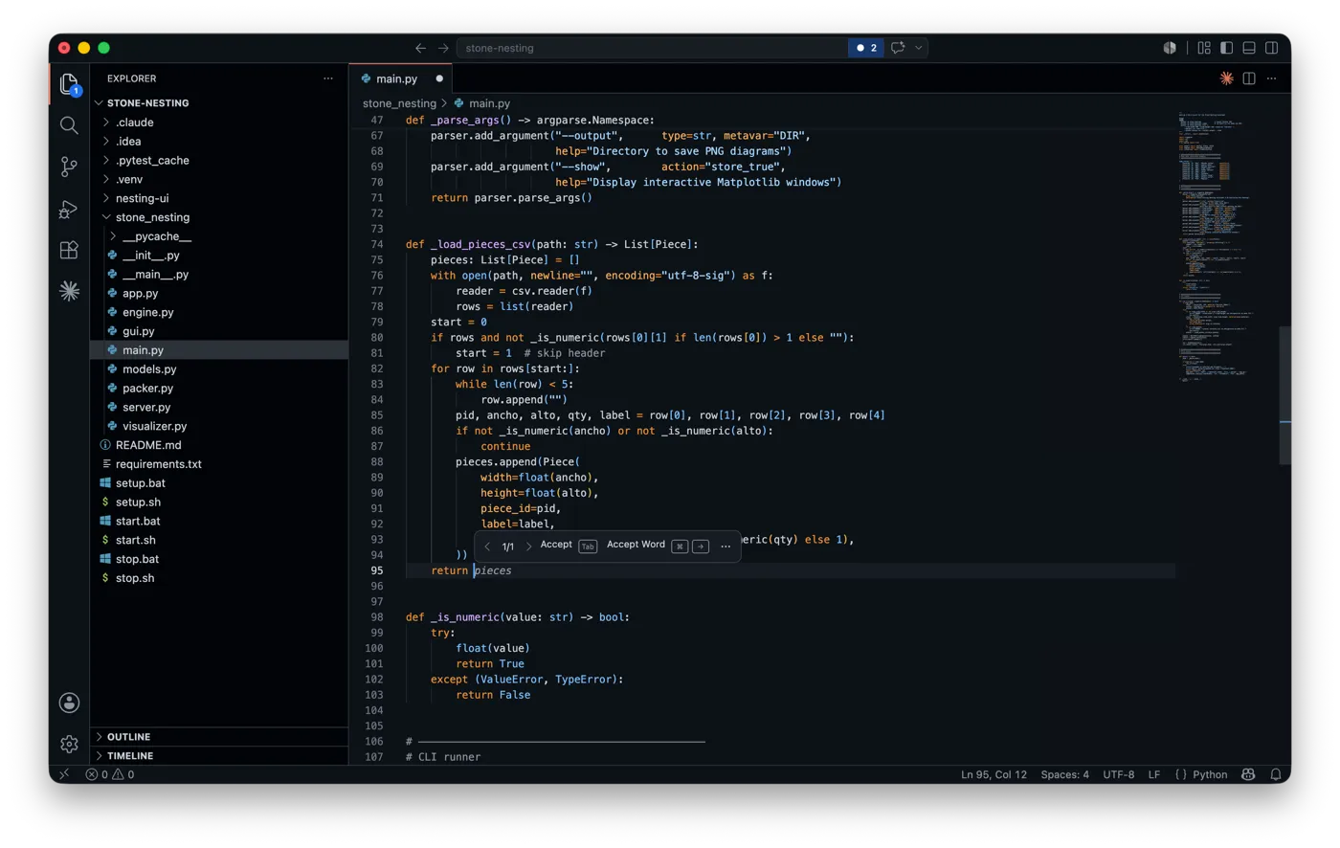
Task: Accept the inline suggestion
Action: [568, 546]
